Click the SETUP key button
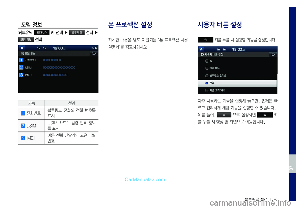296x208 pixels. click(42, 33)
